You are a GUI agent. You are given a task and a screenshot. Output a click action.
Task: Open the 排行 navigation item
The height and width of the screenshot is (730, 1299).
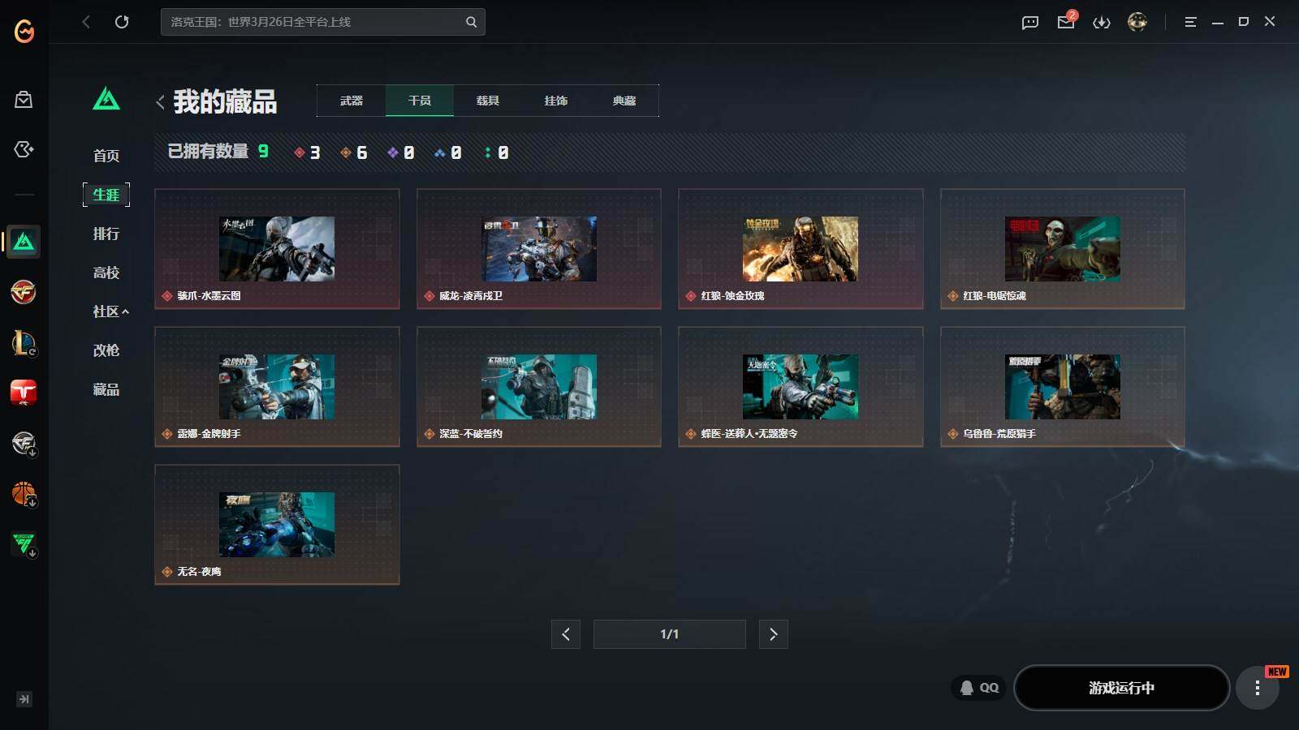[106, 234]
